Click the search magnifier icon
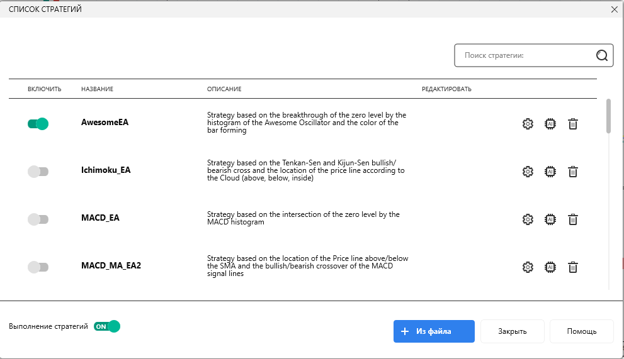The width and height of the screenshot is (624, 359). (601, 55)
